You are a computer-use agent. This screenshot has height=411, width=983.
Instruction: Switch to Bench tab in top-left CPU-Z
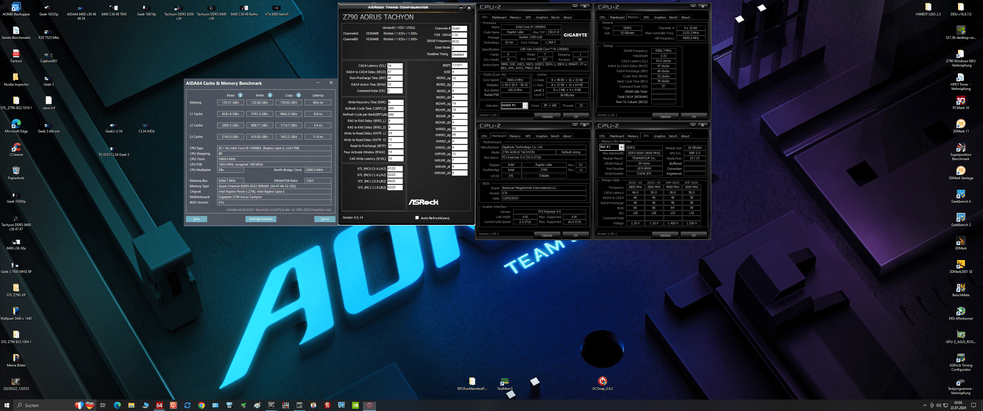[555, 17]
